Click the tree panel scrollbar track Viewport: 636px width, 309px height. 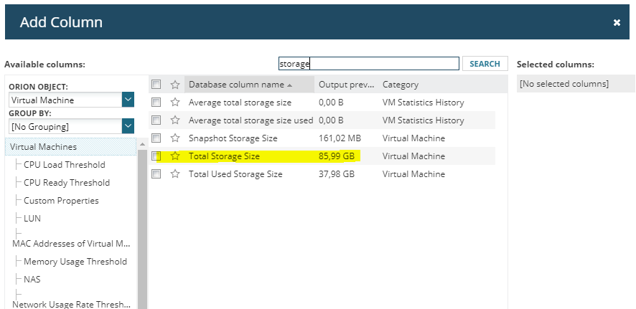point(142,229)
